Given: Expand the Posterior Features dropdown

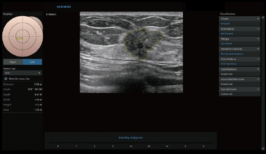Looking at the screenshot, I should point(239,49).
